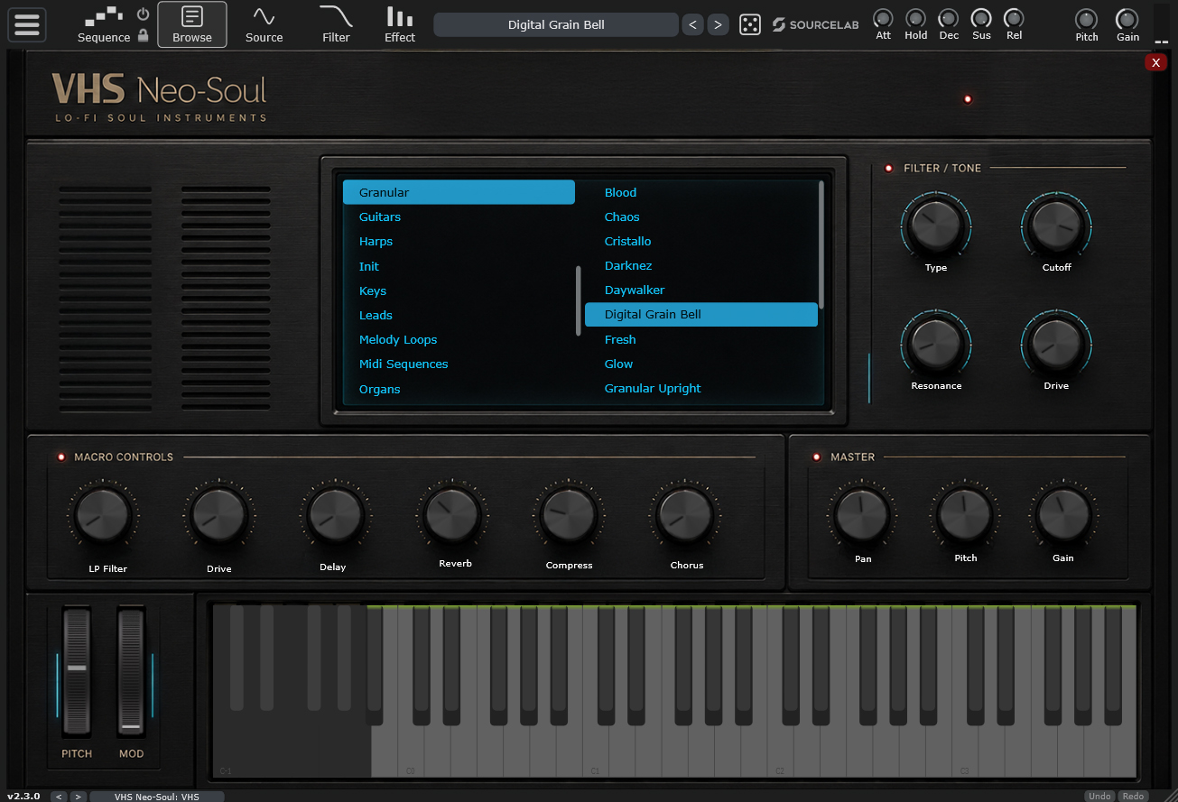The width and height of the screenshot is (1178, 802).
Task: Select the Leads category
Action: (x=459, y=315)
